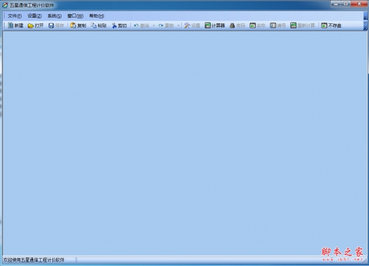The image size is (369, 266).
Task: Open the 窗口(W) menu
Action: [x=75, y=16]
